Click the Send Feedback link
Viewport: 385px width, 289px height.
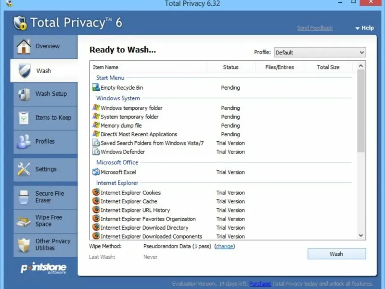tap(315, 28)
